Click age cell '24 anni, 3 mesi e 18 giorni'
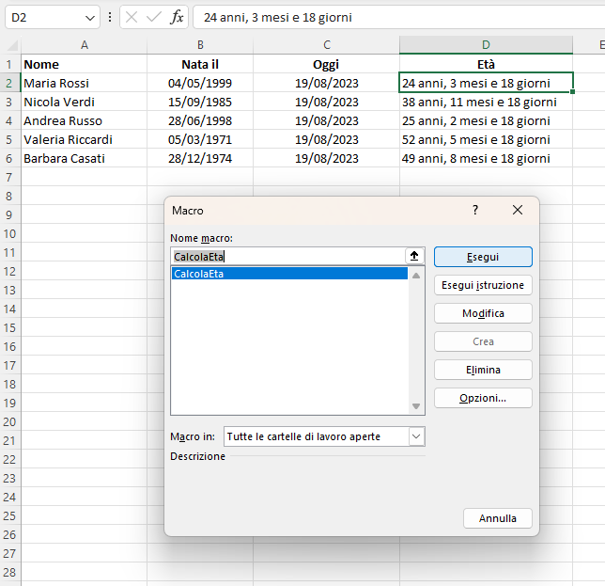605x586 pixels. (x=487, y=83)
